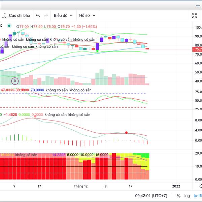202x202 pixels.
Task: Click the red MACD signal dot marker
Action: (x=126, y=133)
